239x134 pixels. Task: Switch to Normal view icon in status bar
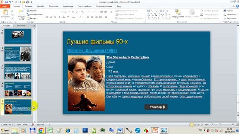[x=192, y=125]
